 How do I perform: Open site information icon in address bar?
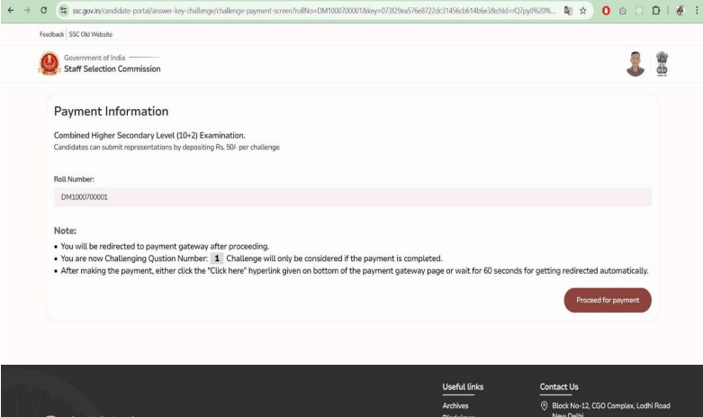click(65, 10)
